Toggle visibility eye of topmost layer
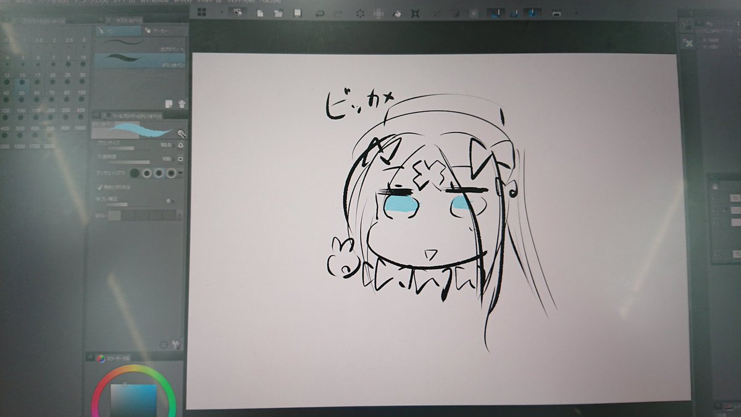Screen dimensions: 741x417 716,197
